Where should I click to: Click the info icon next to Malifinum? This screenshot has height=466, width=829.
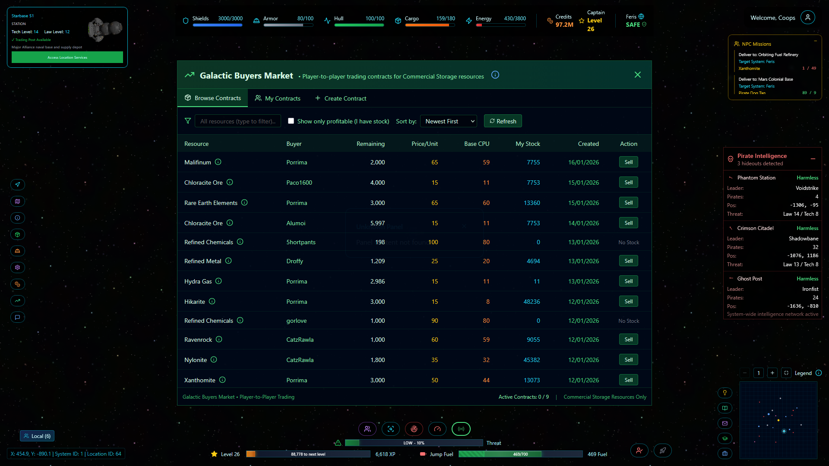click(x=218, y=162)
